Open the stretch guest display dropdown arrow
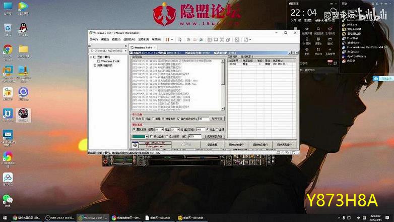The width and height of the screenshot is (394, 222). pyautogui.click(x=250, y=39)
